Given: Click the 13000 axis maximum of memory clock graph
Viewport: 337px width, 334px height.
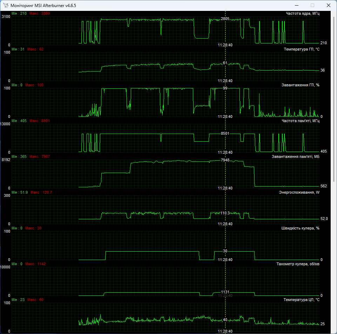Looking at the screenshot, I should [5, 124].
